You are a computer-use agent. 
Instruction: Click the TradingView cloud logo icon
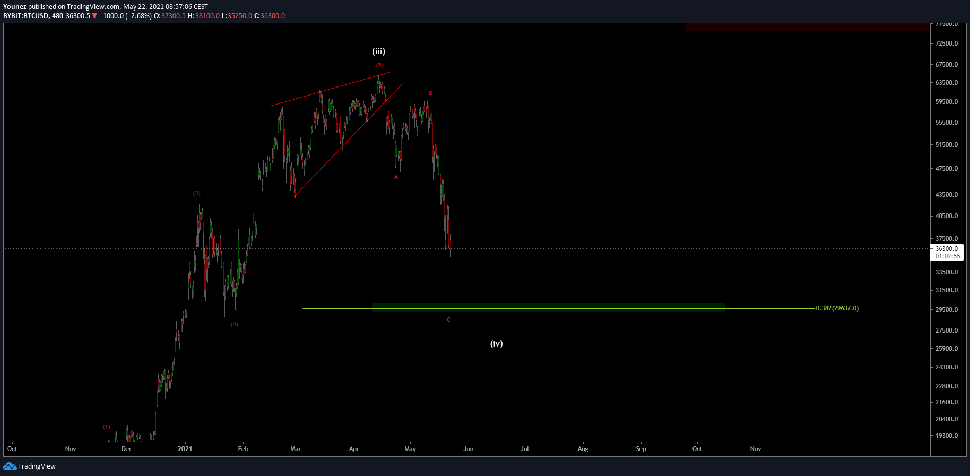[10, 466]
